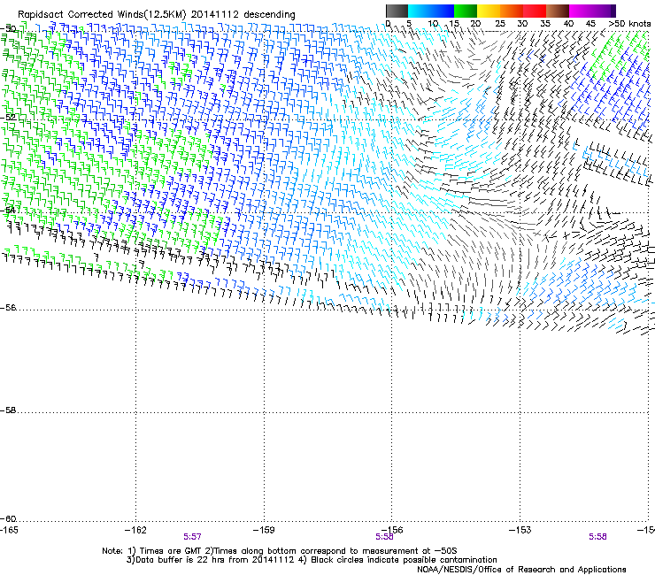The width and height of the screenshot is (655, 575).
Task: Pick the magenta 40-45 knots color band
Action: (x=581, y=11)
